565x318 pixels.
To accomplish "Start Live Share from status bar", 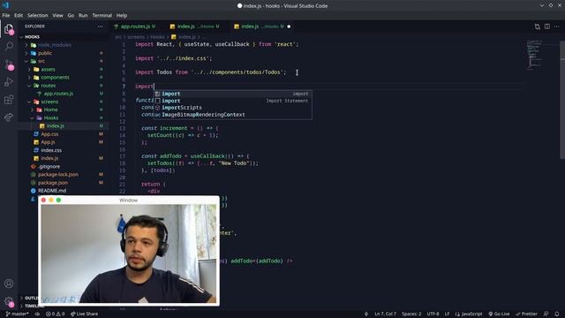I will click(x=85, y=314).
